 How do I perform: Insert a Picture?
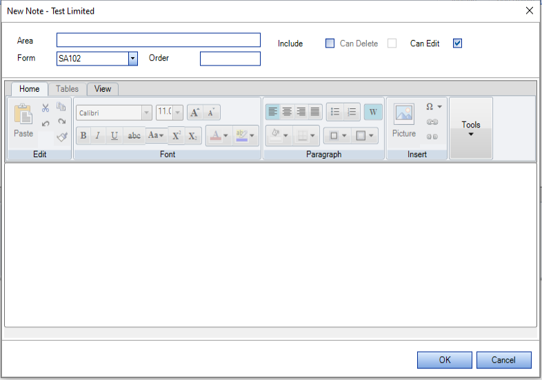[403, 120]
